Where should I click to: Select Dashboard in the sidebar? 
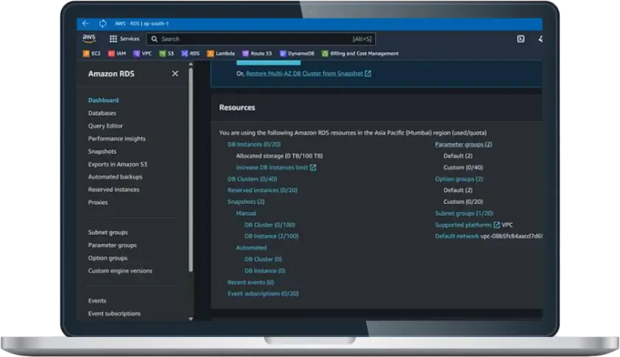point(103,100)
